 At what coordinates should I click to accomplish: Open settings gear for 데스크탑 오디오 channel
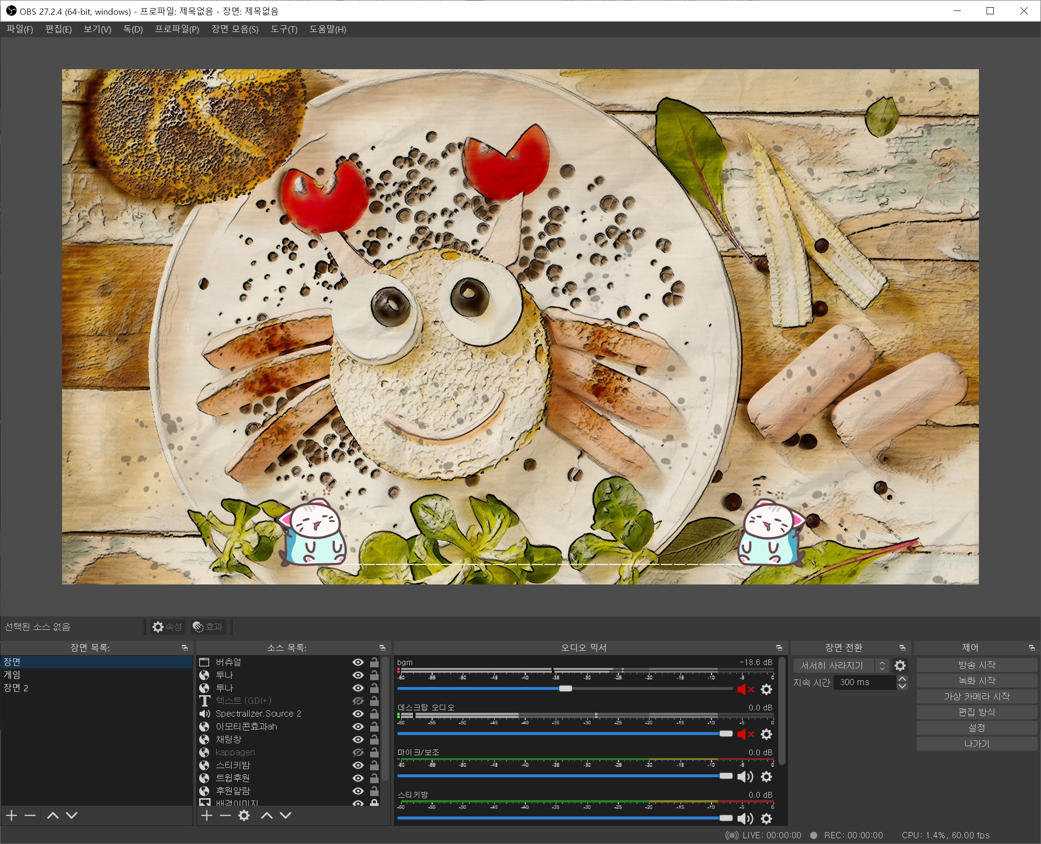(766, 734)
